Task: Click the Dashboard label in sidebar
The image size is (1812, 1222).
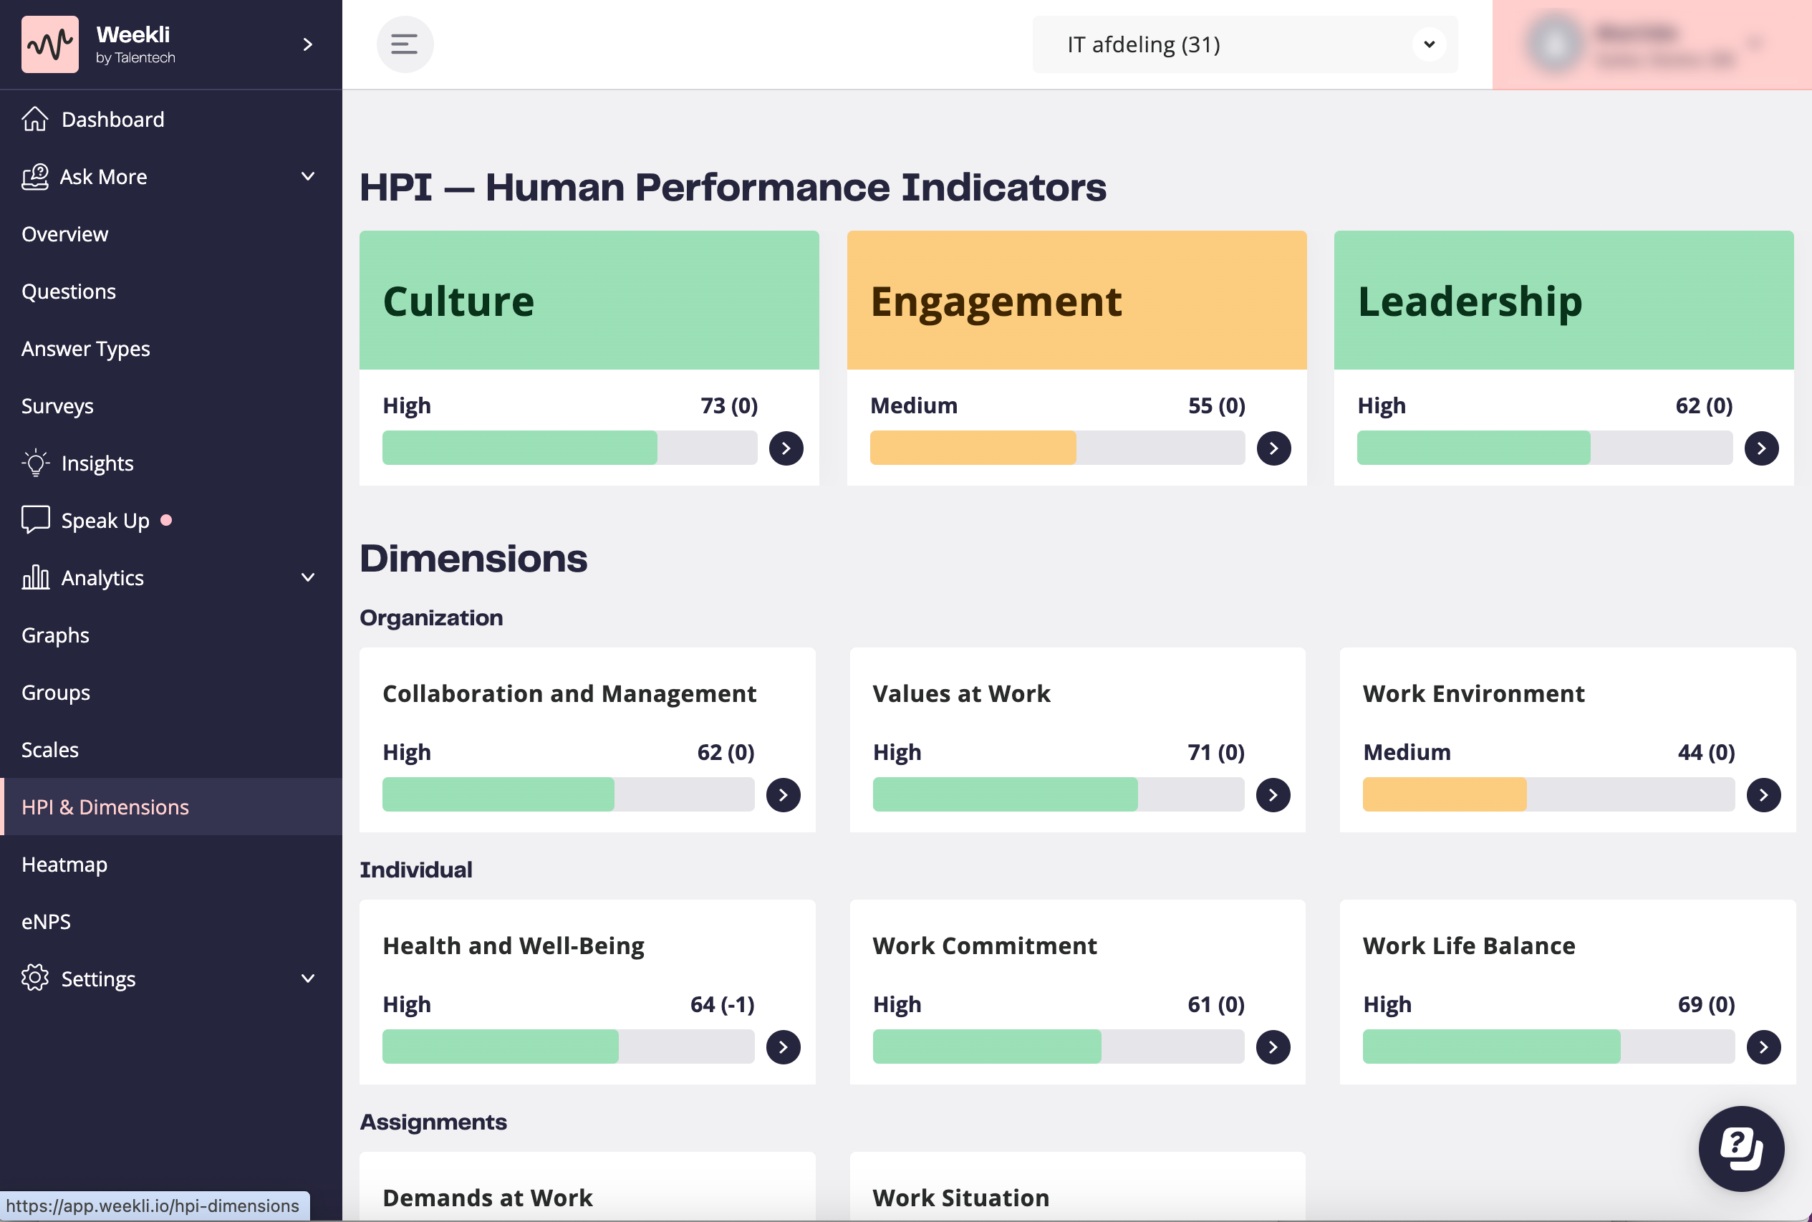Action: [x=113, y=119]
